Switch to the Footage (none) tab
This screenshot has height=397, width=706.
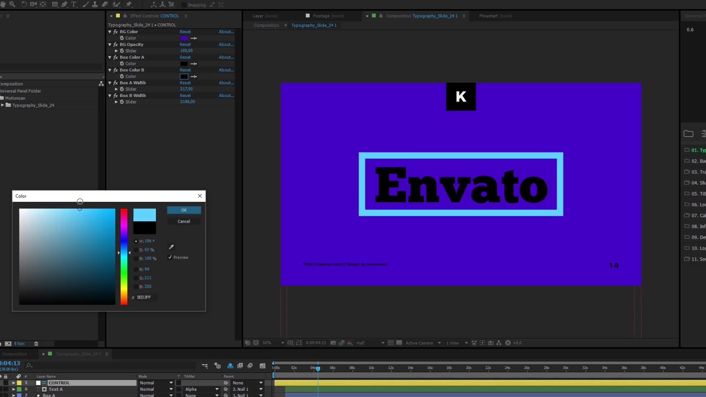click(x=328, y=16)
